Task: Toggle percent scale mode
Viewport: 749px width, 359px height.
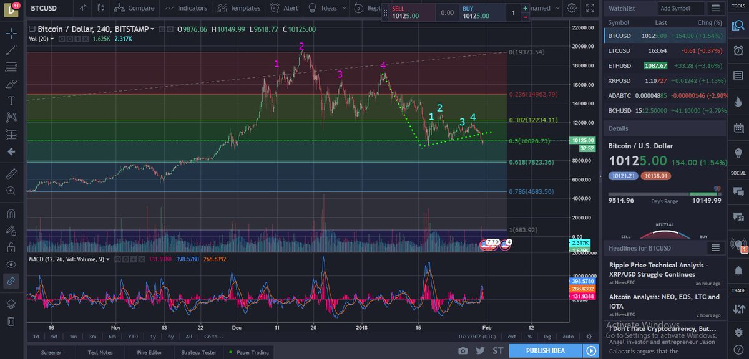Action: click(529, 337)
